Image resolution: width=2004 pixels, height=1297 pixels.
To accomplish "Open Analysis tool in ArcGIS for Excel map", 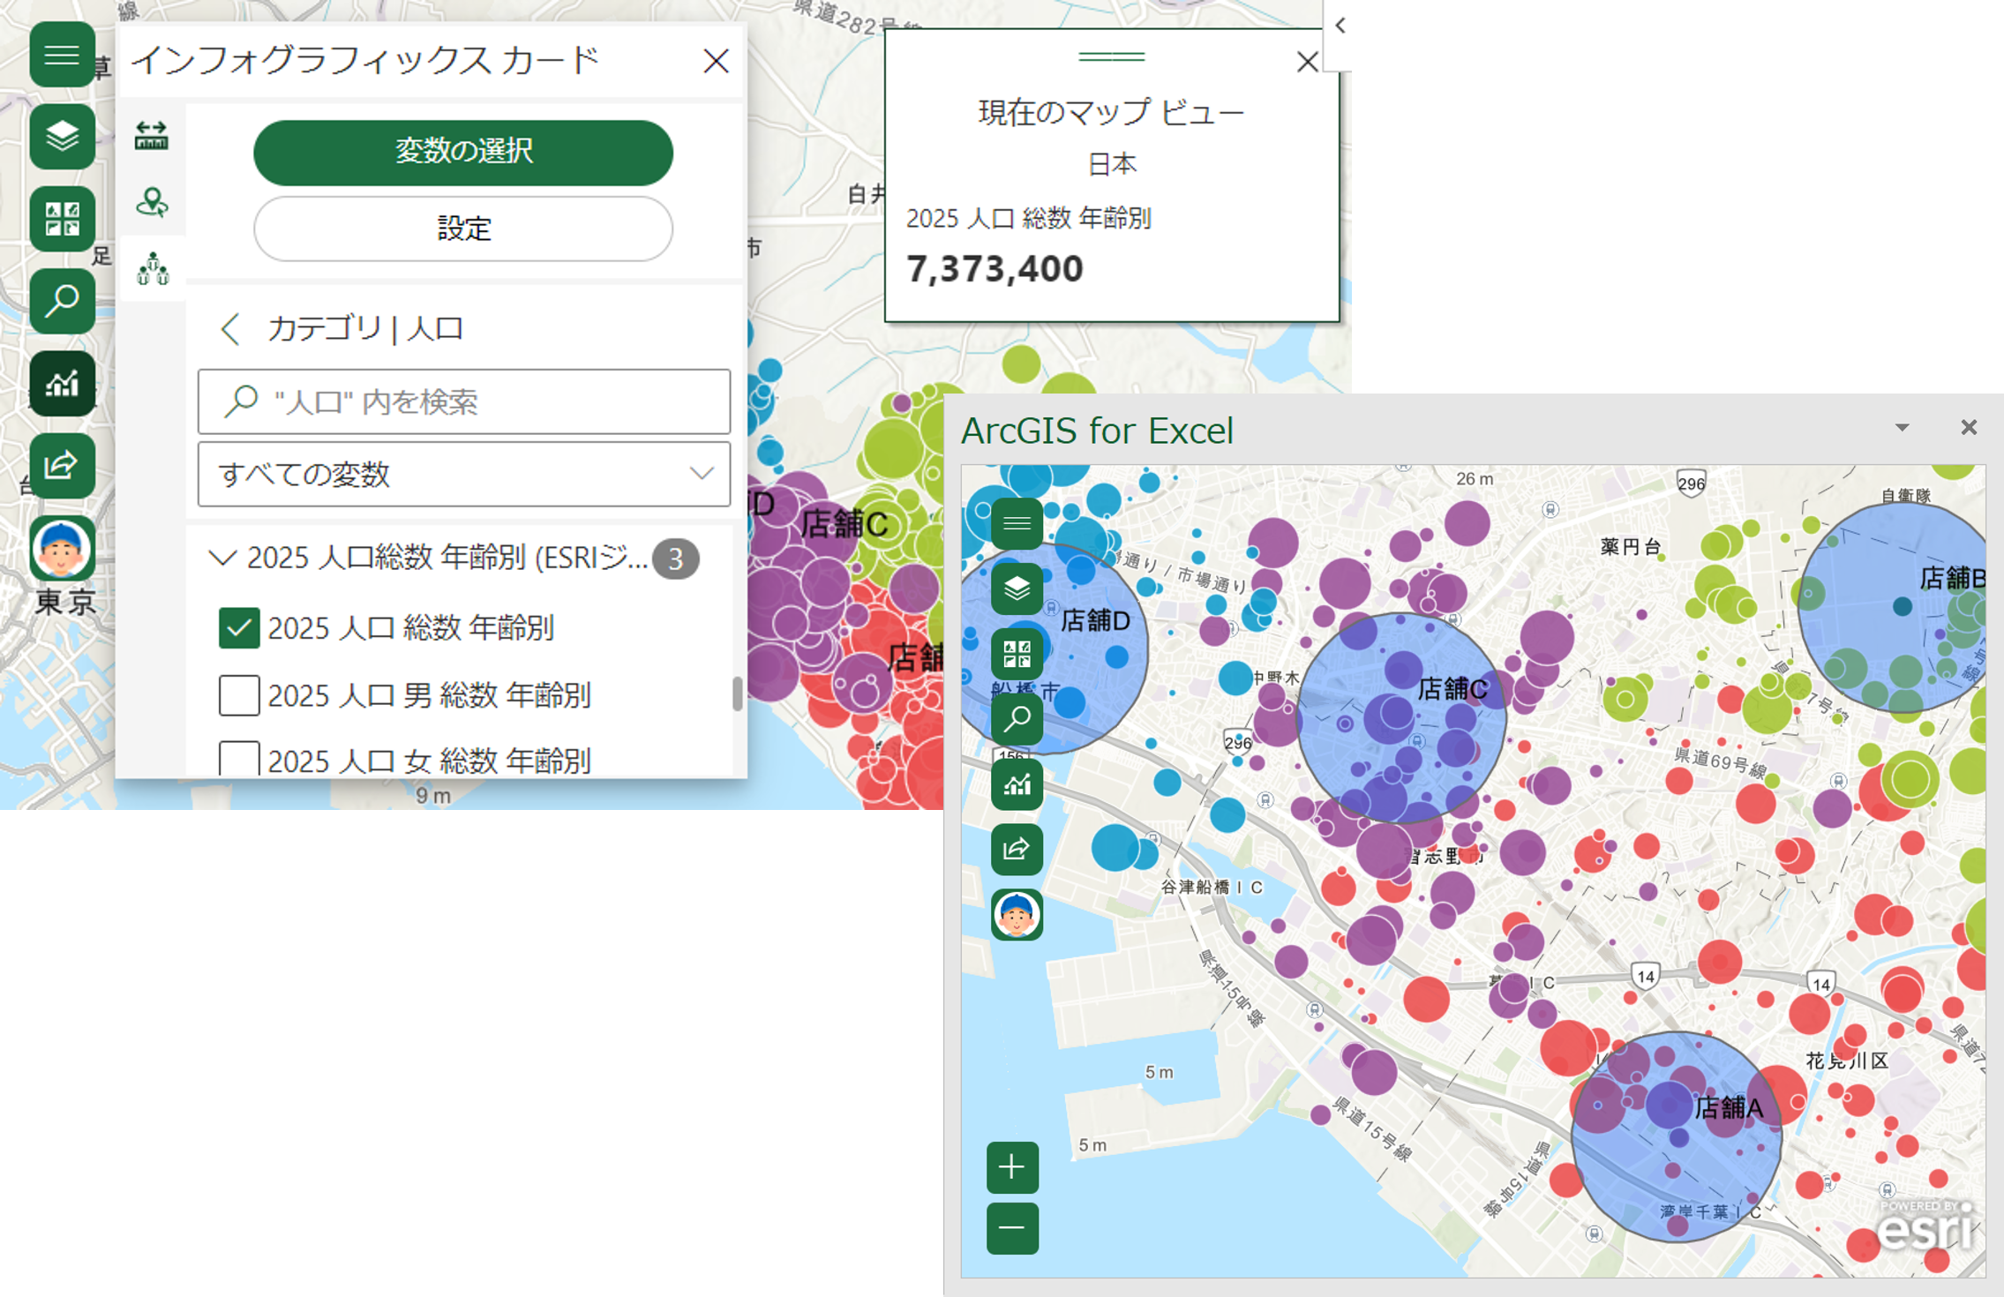I will [1017, 784].
